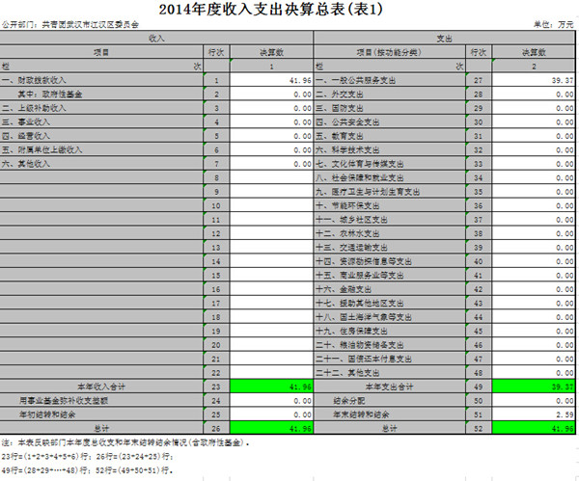Viewport: 579px width, 481px height.
Task: Select the 支出 header cell
Action: 445,38
